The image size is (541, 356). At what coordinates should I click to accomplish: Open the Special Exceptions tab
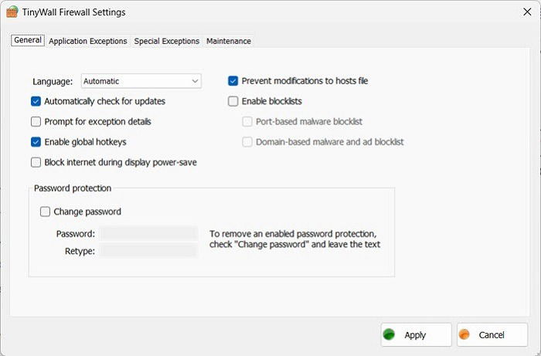click(x=167, y=41)
